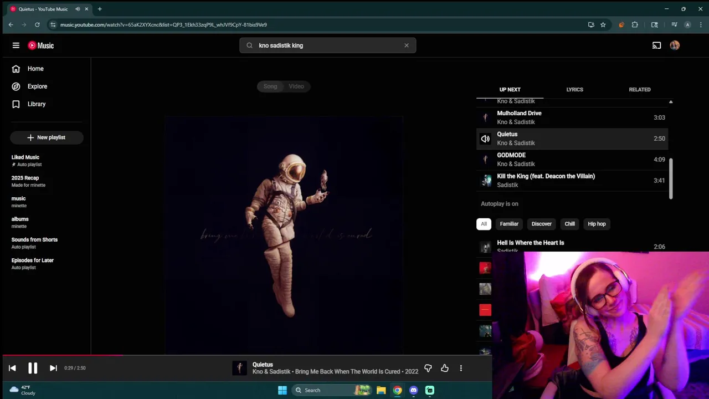
Task: Open the browser extensions puzzle icon
Action: (635, 24)
